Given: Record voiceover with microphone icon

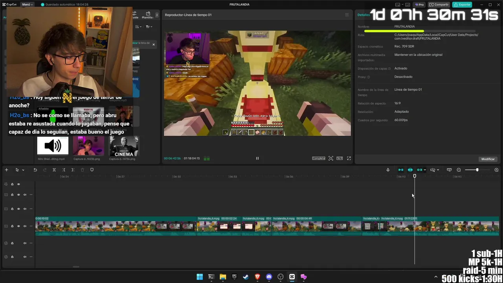Looking at the screenshot, I should (x=388, y=170).
